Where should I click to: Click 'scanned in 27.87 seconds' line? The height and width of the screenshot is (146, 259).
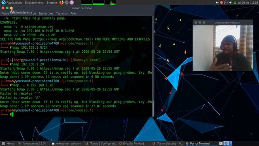(x=93, y=106)
